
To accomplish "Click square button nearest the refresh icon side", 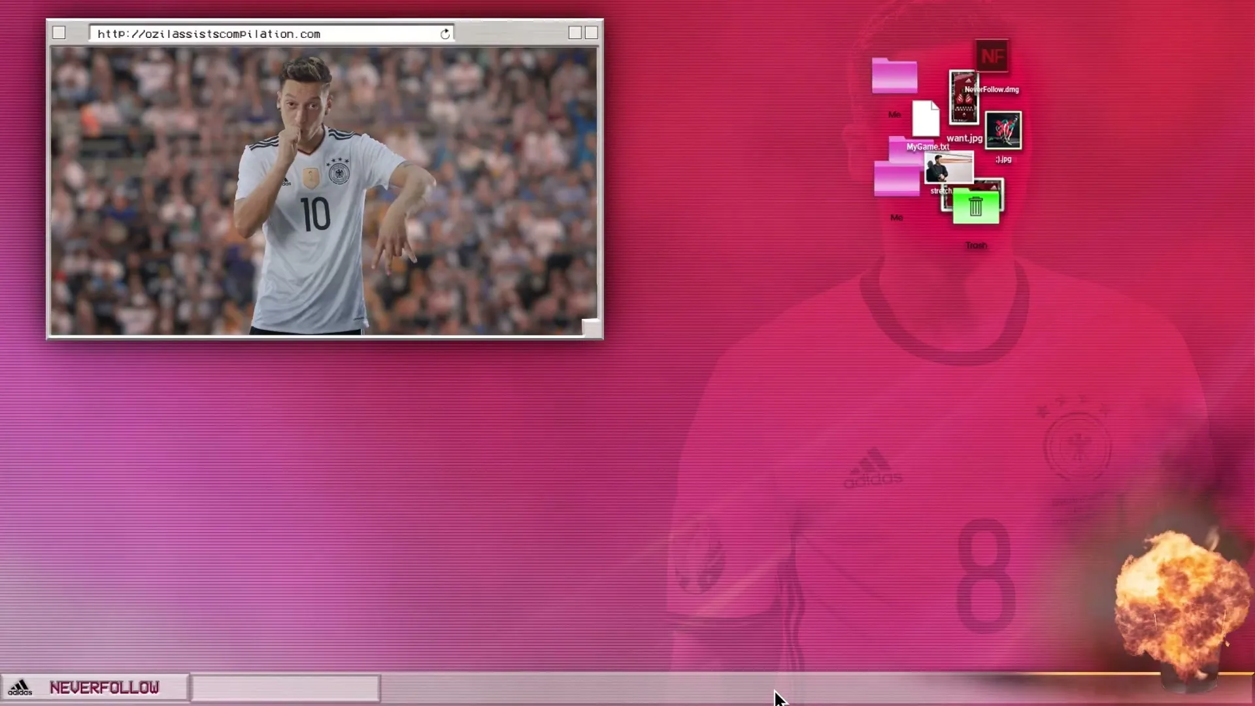I will (x=575, y=33).
